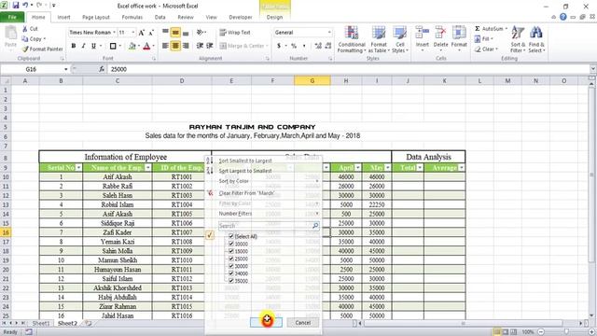Viewport: 597px width, 336px height.
Task: Click the zoom slider in status bar
Action: 566,332
